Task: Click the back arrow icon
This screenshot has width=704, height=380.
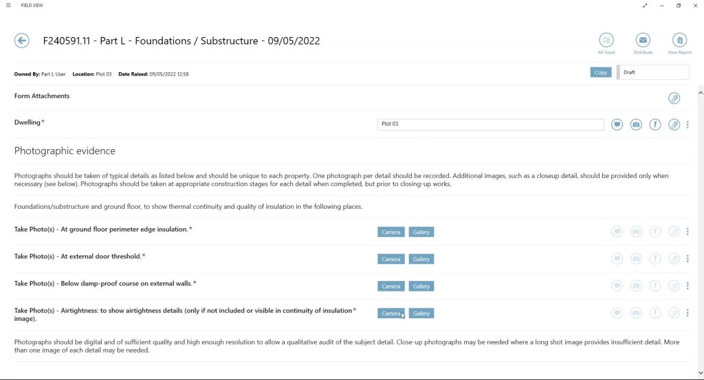Action: pos(22,41)
